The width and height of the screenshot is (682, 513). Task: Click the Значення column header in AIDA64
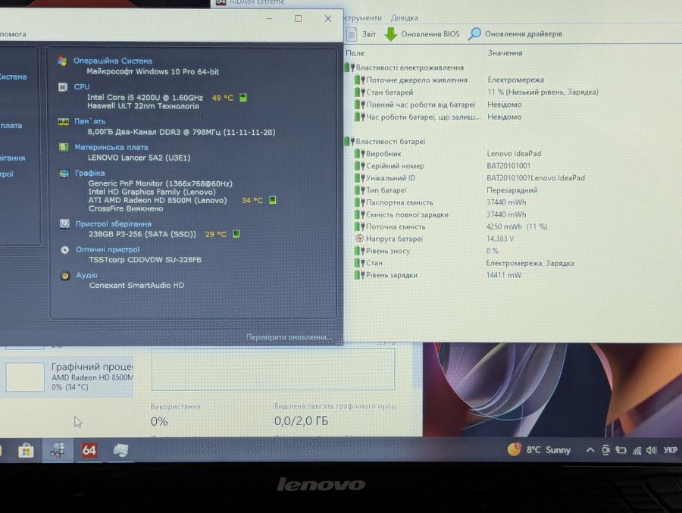pos(505,52)
